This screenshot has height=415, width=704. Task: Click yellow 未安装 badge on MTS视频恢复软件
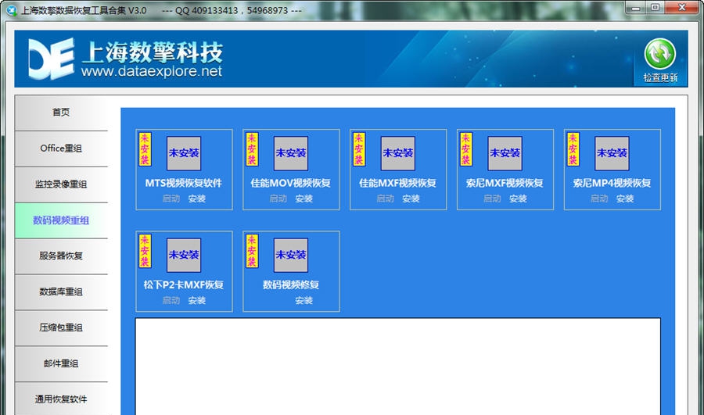point(145,149)
